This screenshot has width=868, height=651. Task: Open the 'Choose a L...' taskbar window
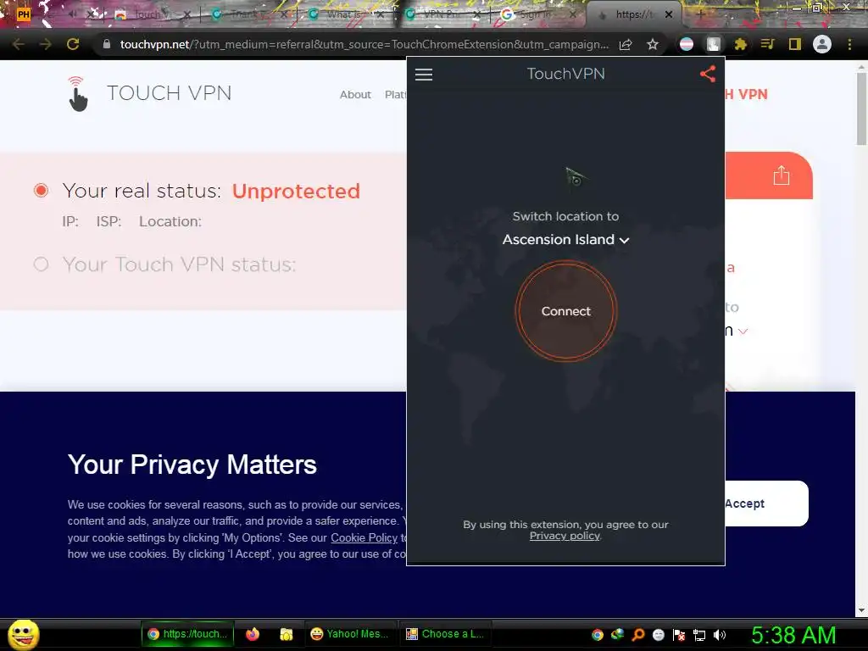445,634
